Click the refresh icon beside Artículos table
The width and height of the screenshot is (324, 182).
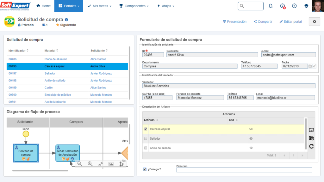coord(311,146)
